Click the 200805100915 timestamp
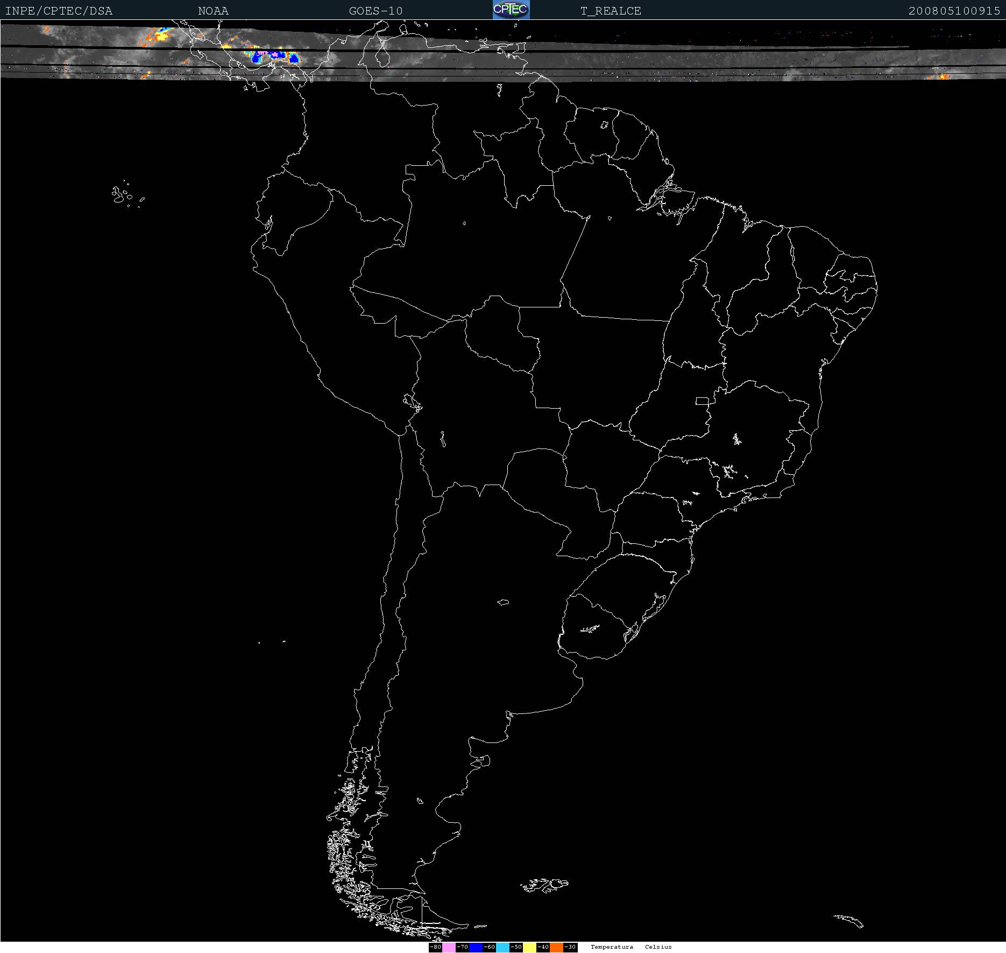The image size is (1006, 953). point(954,11)
